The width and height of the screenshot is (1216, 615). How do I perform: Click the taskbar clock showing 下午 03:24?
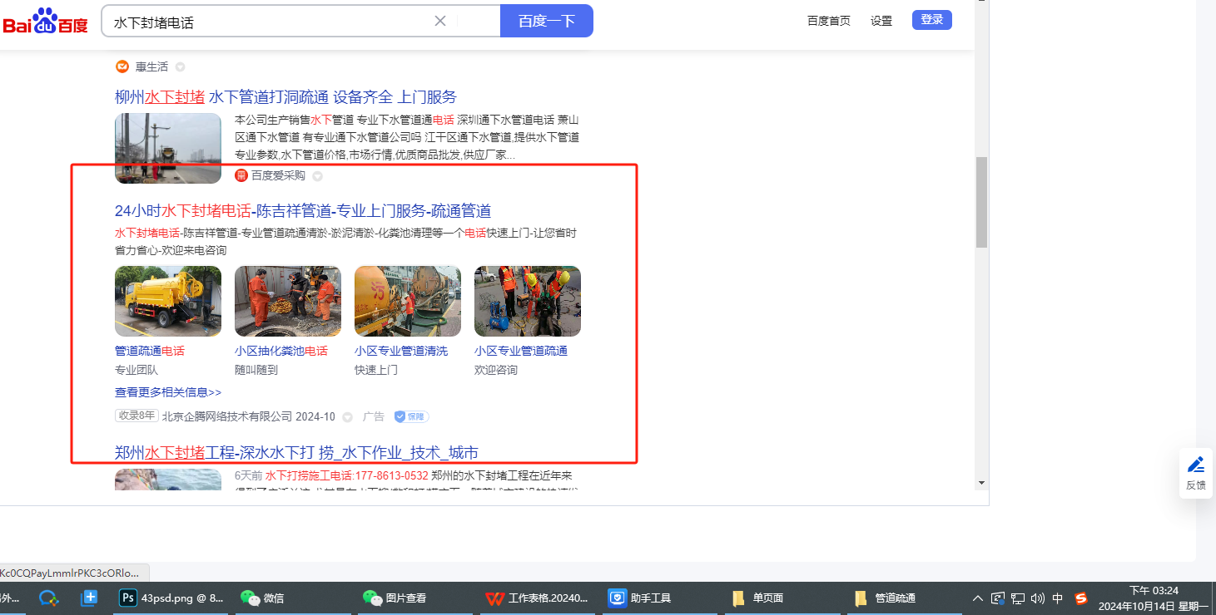point(1153,598)
